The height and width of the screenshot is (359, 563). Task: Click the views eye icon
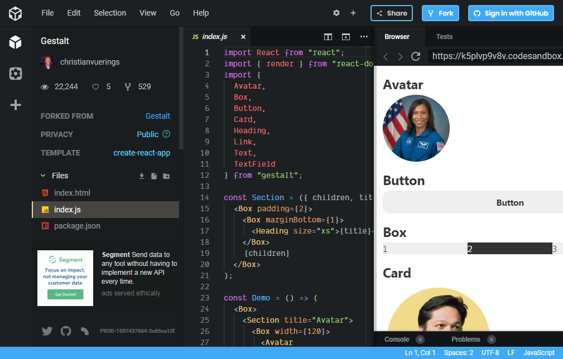pyautogui.click(x=45, y=87)
